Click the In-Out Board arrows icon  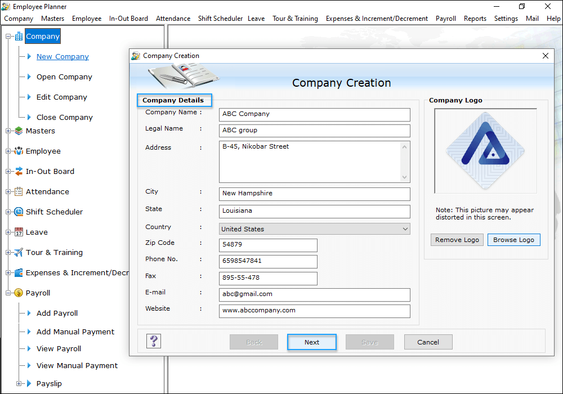point(19,172)
